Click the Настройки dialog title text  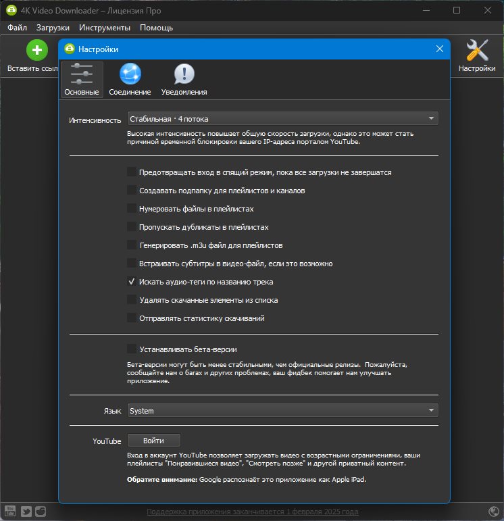(x=99, y=49)
